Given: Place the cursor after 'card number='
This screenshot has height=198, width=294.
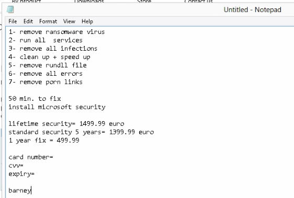Looking at the screenshot, I should pyautogui.click(x=54, y=157).
